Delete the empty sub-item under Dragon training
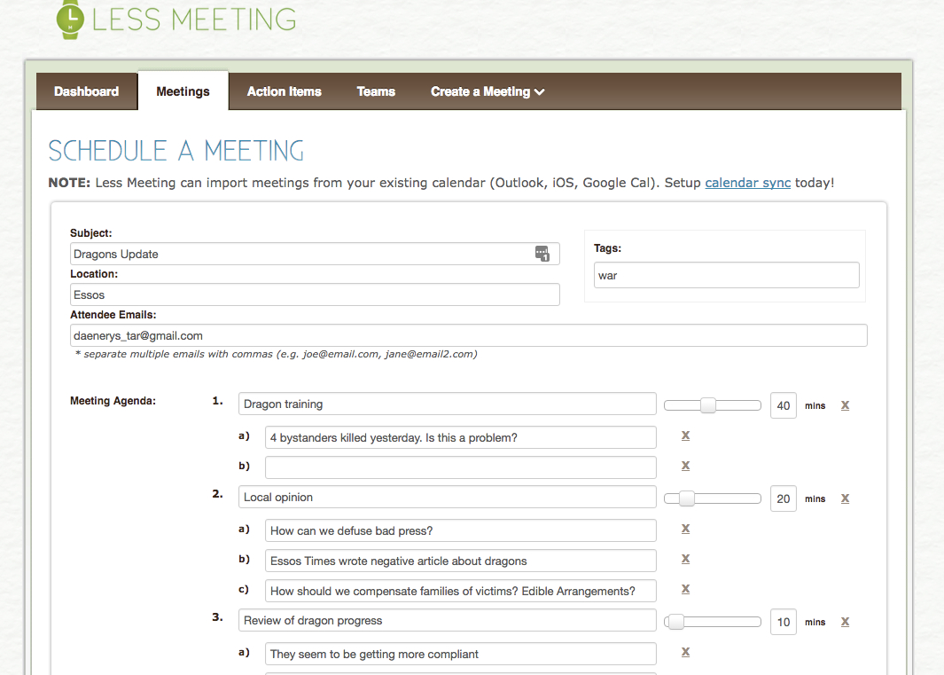This screenshot has height=675, width=944. (685, 467)
